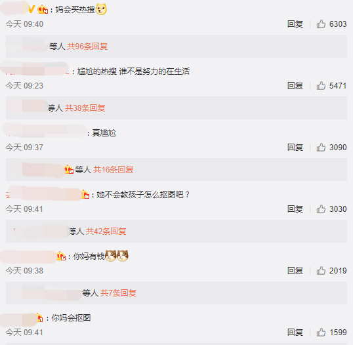Screen dimensions: 353x345
Task: Reply to the comment posted at 09:23
Action: (295, 86)
